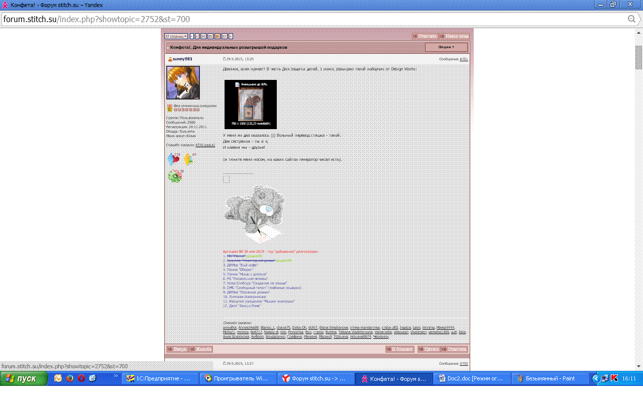This screenshot has width=643, height=403.
Task: Switch to Doc2.doc taskbar window
Action: tap(471, 379)
